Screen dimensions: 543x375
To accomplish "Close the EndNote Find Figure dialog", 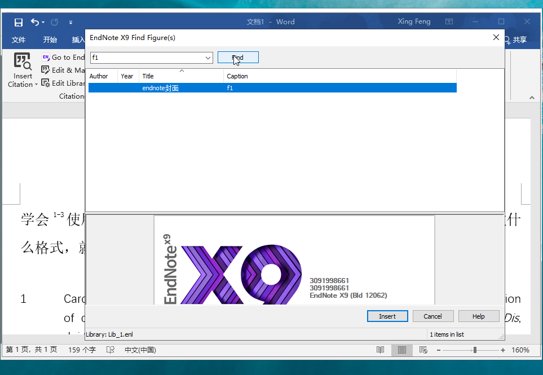I will pyautogui.click(x=496, y=37).
